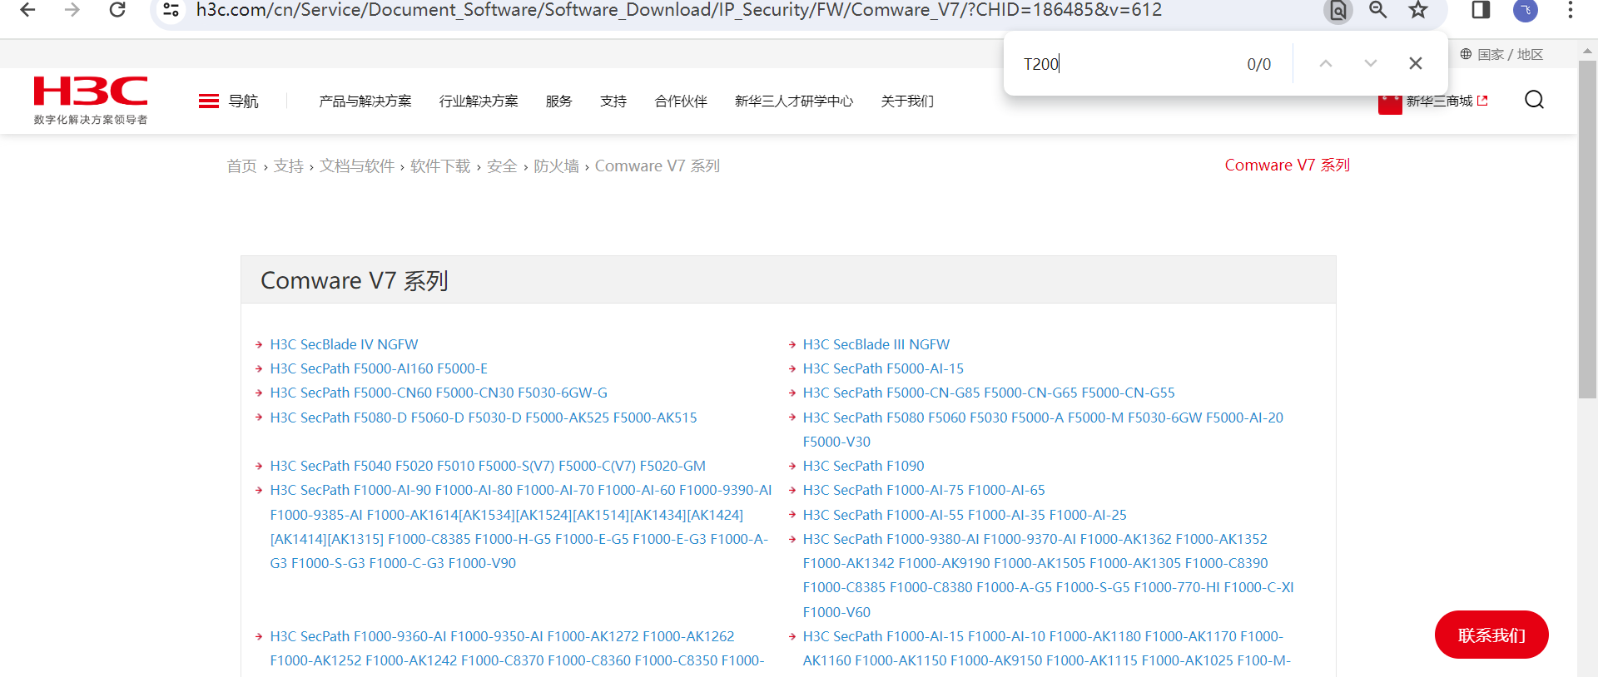Select 国家 / 地区 region selector
Viewport: 1598px width, 677px height.
coord(1501,54)
